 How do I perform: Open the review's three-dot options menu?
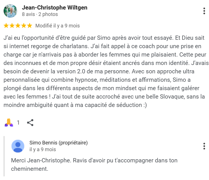(204, 11)
